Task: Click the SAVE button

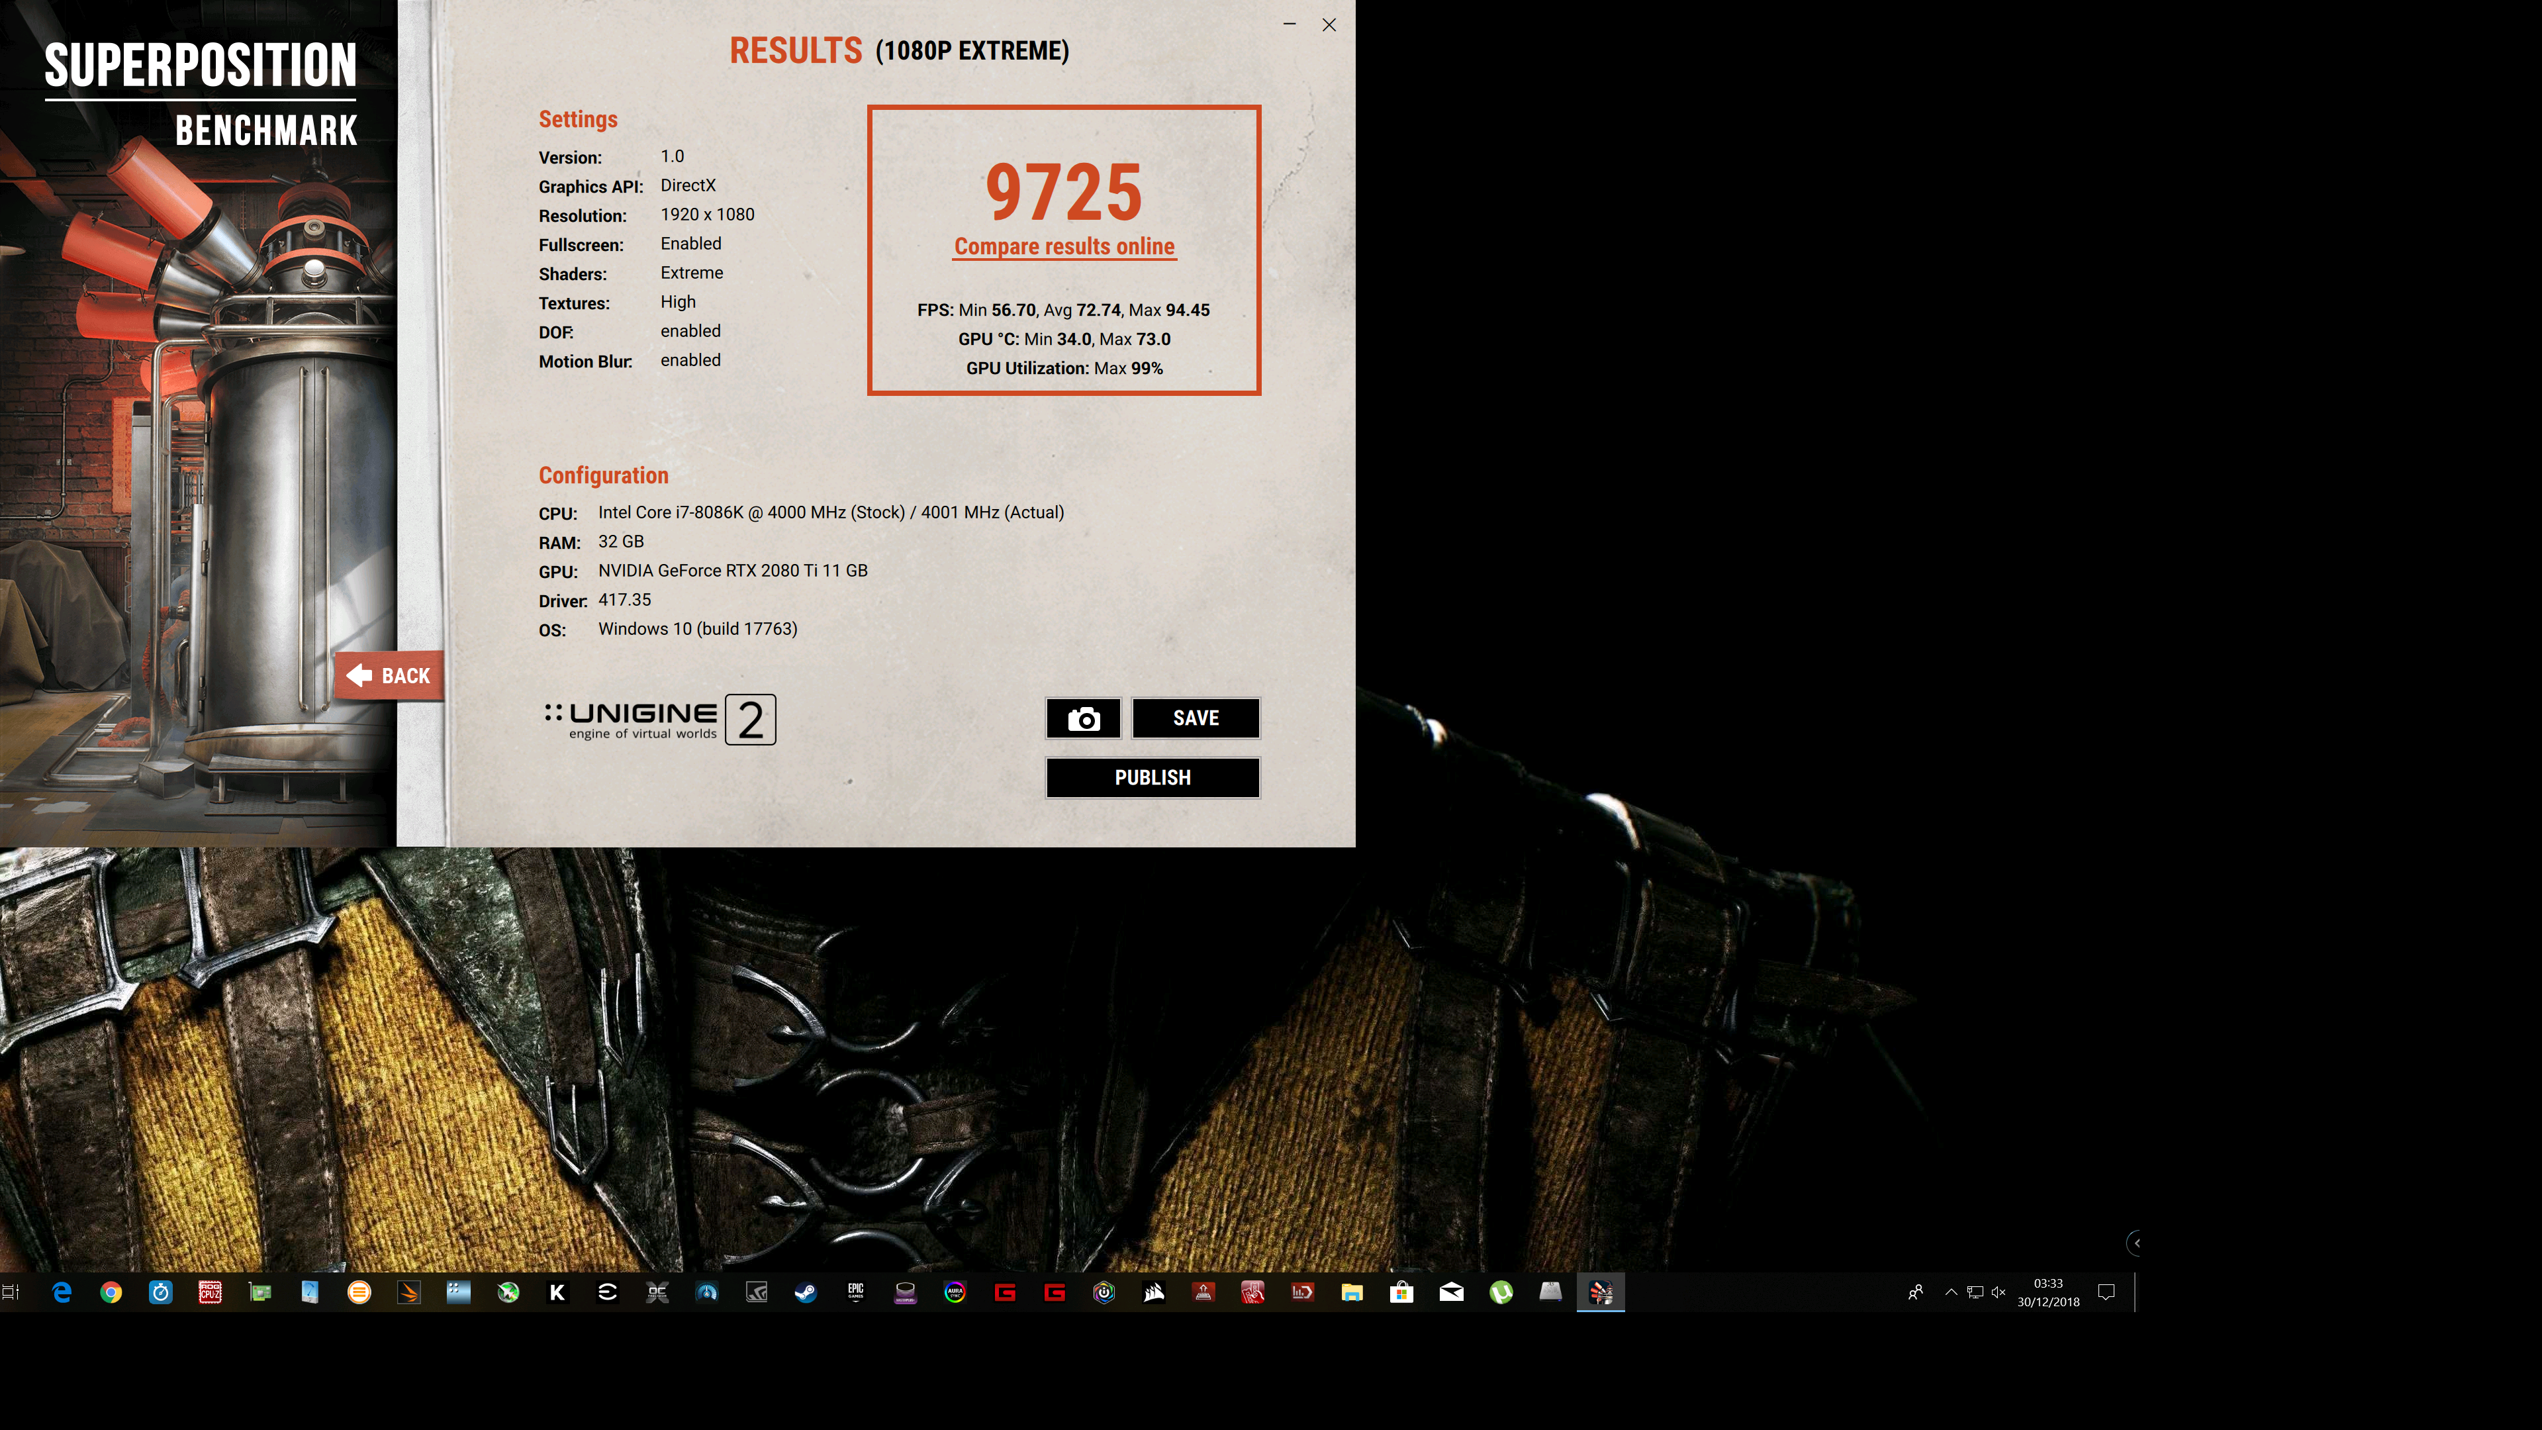Action: tap(1195, 718)
